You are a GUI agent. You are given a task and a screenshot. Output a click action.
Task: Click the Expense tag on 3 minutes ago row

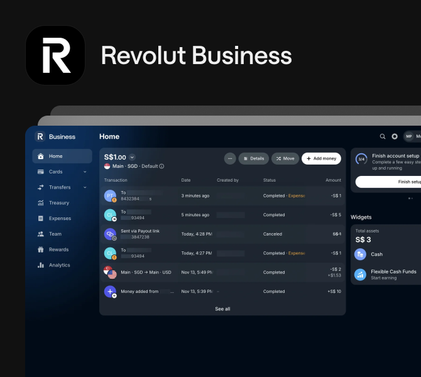point(297,196)
